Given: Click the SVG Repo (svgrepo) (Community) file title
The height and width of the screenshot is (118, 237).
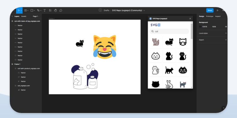Looking at the screenshot, I should (x=127, y=10).
